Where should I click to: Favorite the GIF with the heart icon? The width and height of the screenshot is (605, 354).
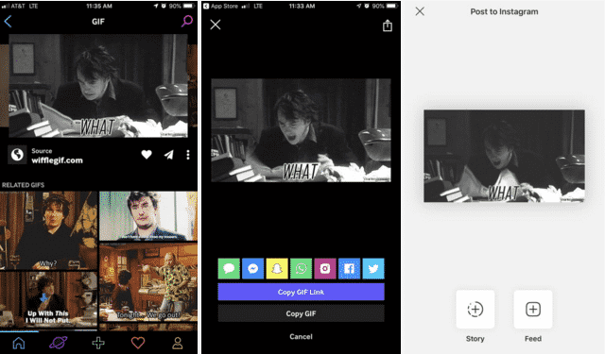click(x=147, y=155)
